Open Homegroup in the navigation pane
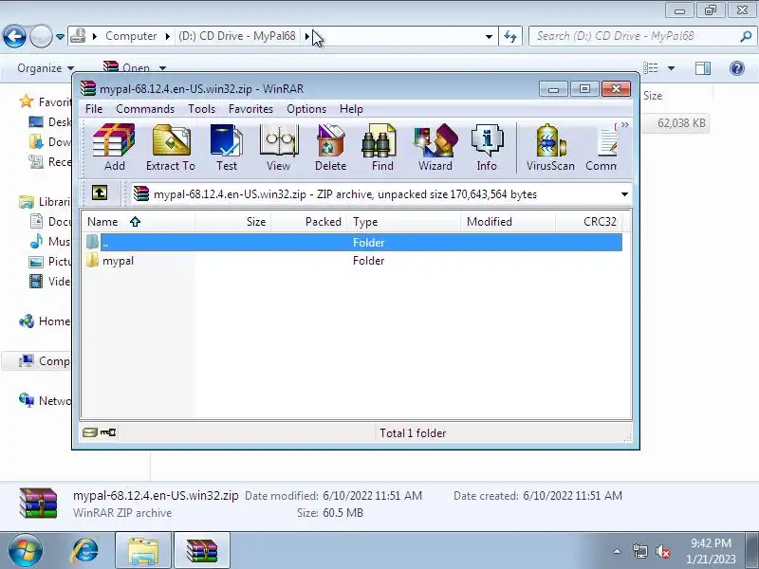Screen dimensions: 759x569 coord(45,321)
